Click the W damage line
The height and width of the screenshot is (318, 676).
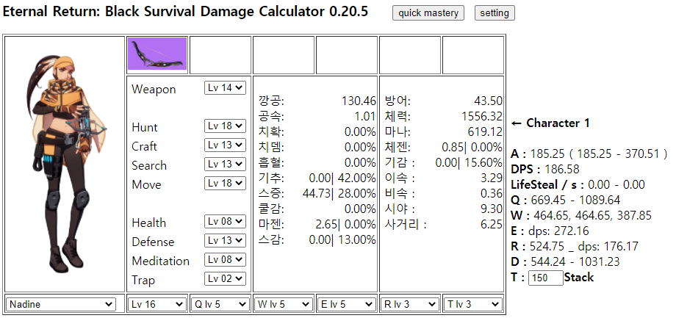pyautogui.click(x=581, y=215)
